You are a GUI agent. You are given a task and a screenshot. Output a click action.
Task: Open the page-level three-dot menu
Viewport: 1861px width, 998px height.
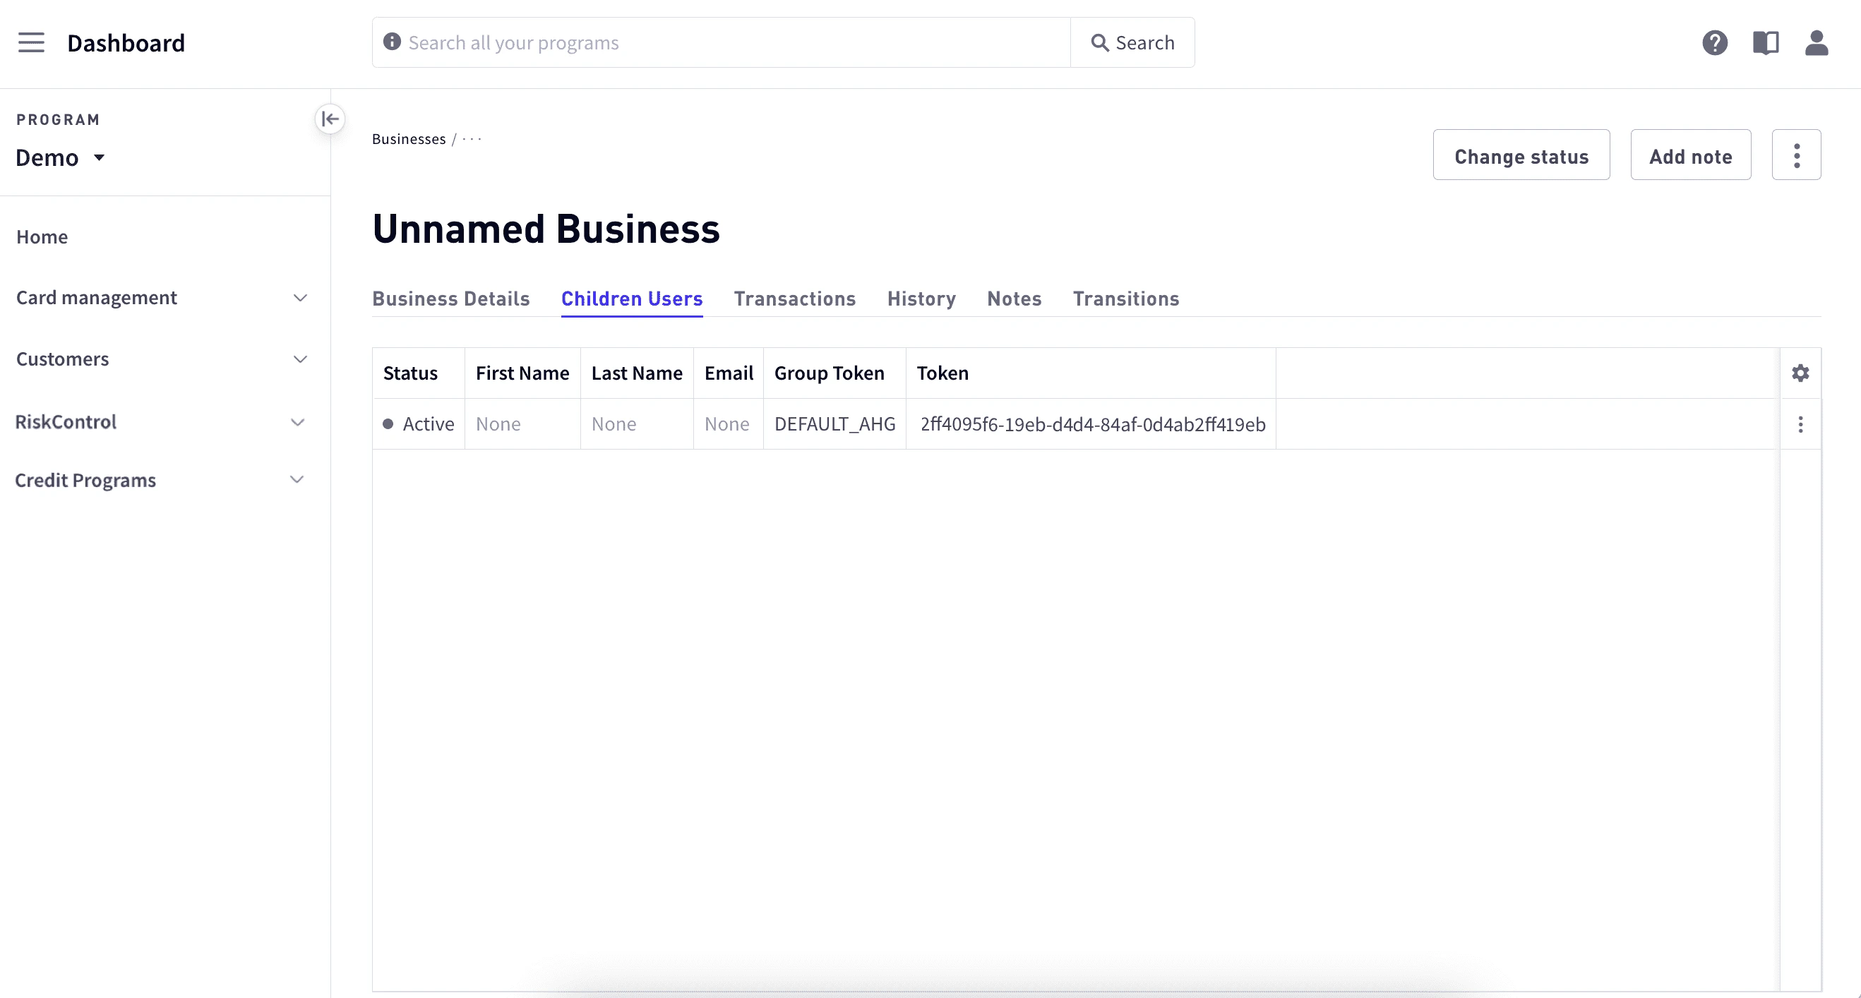click(1796, 155)
